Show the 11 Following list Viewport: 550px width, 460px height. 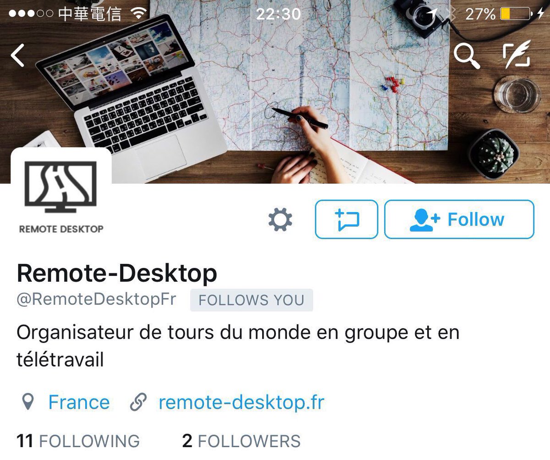[78, 441]
